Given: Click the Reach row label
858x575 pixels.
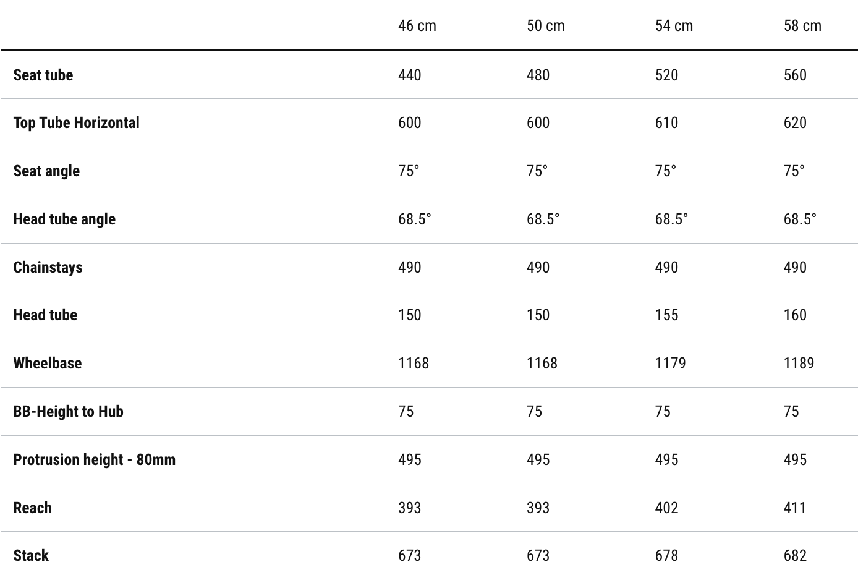Looking at the screenshot, I should (33, 508).
